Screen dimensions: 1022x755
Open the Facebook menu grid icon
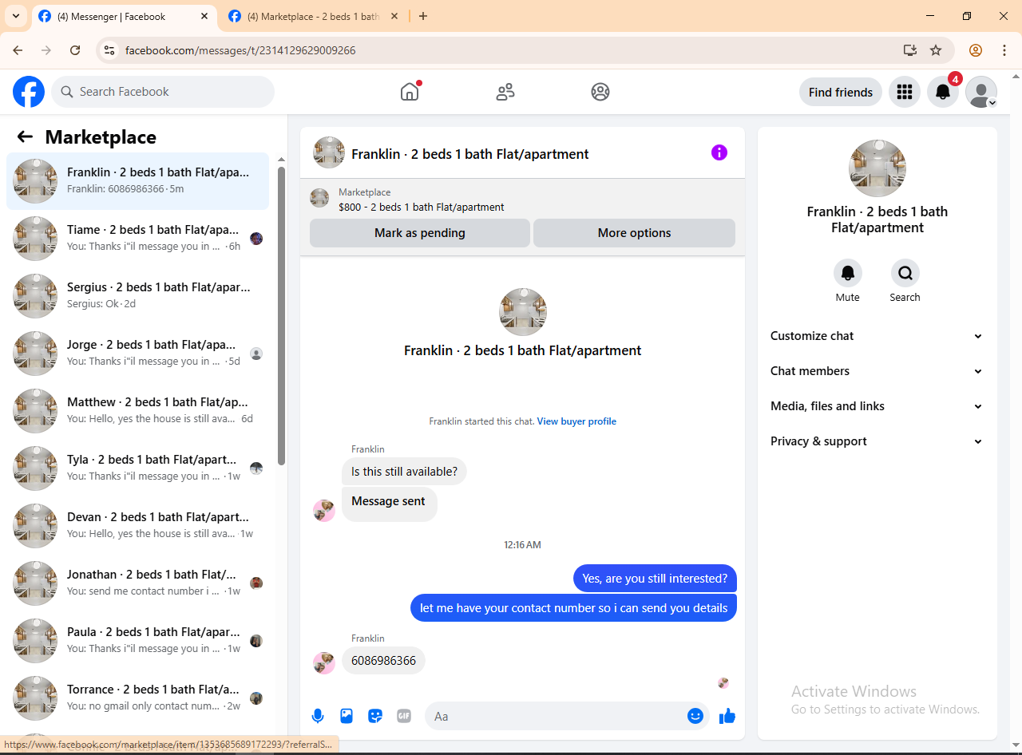coord(905,92)
